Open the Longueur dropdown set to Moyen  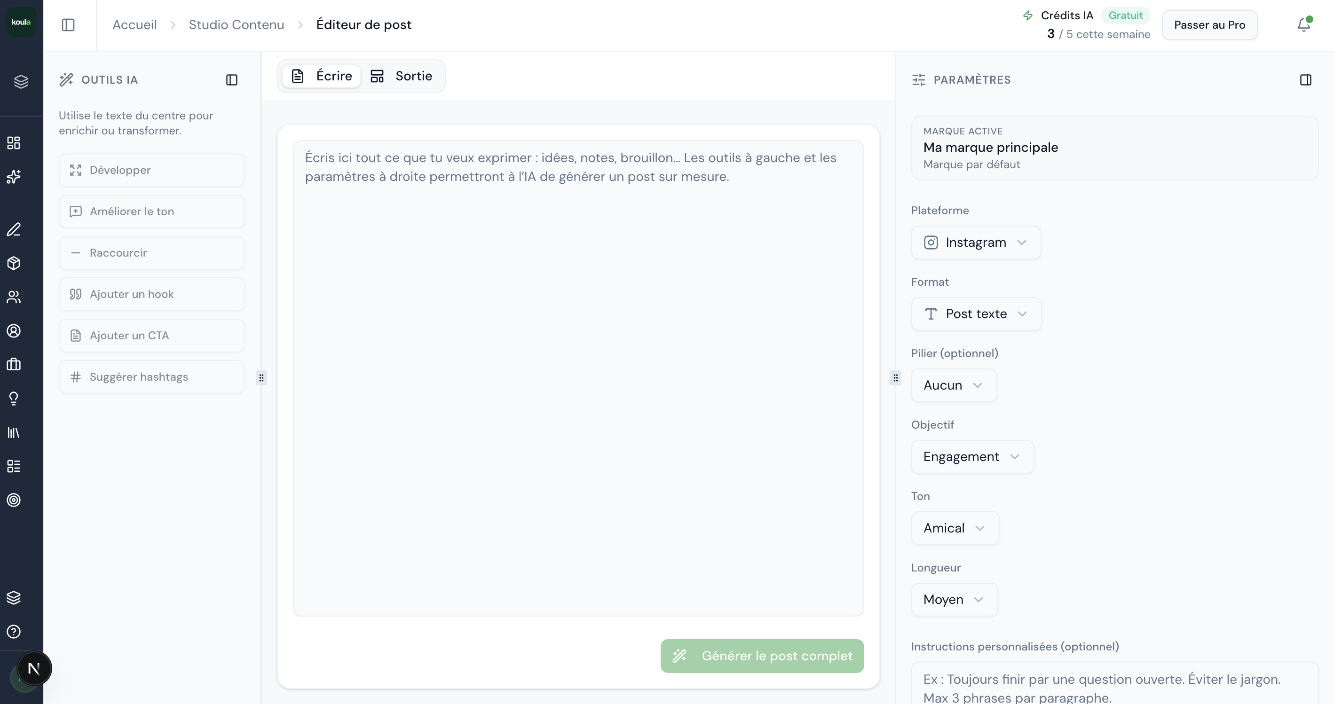pos(954,599)
